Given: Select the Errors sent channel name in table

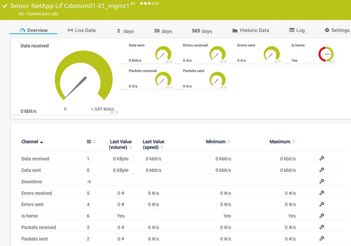Looking at the screenshot, I should [x=33, y=205].
